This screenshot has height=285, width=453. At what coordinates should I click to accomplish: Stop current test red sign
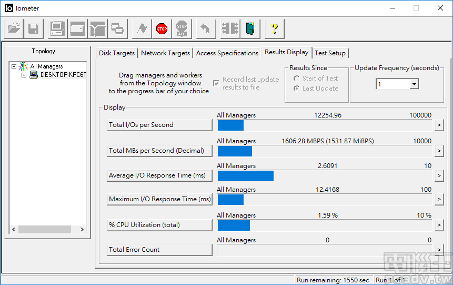point(162,28)
